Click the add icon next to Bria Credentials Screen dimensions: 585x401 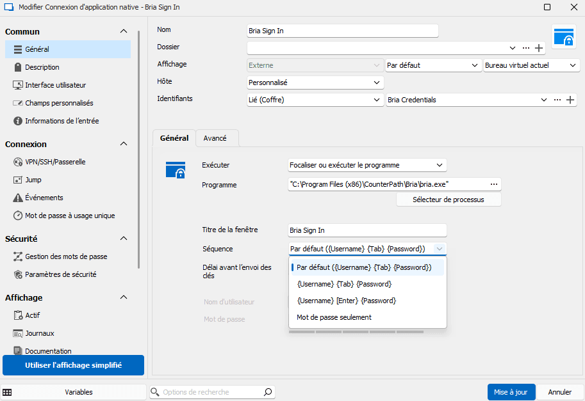(x=570, y=100)
